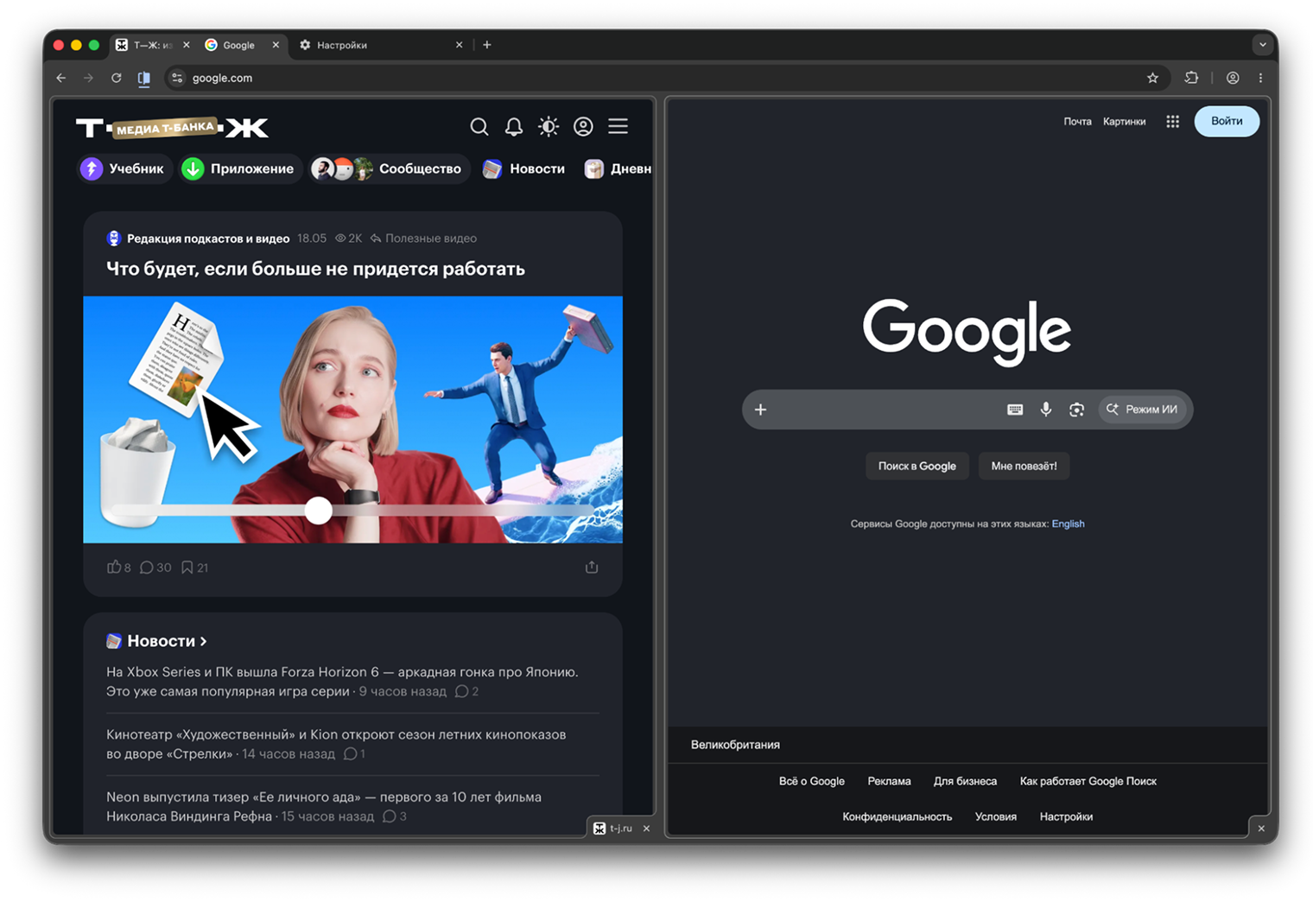Open the article's 30 comments
This screenshot has width=1313, height=902.
tap(155, 568)
